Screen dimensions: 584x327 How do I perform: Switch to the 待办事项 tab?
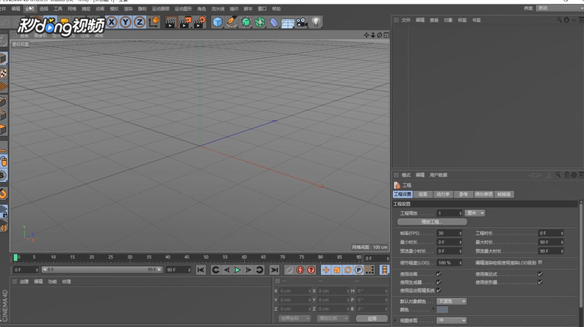(x=483, y=195)
